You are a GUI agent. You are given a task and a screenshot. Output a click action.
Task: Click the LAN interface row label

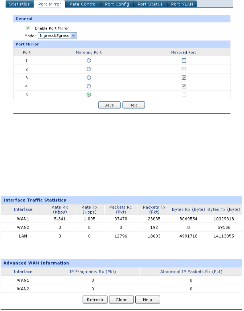[x=23, y=236]
